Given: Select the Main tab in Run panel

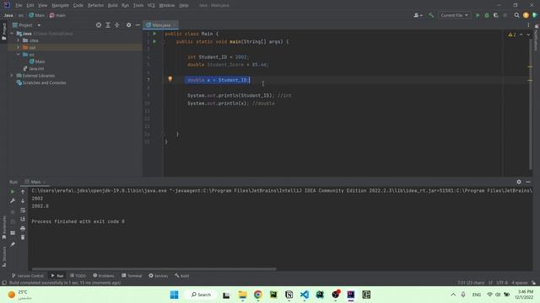Looking at the screenshot, I should point(35,182).
